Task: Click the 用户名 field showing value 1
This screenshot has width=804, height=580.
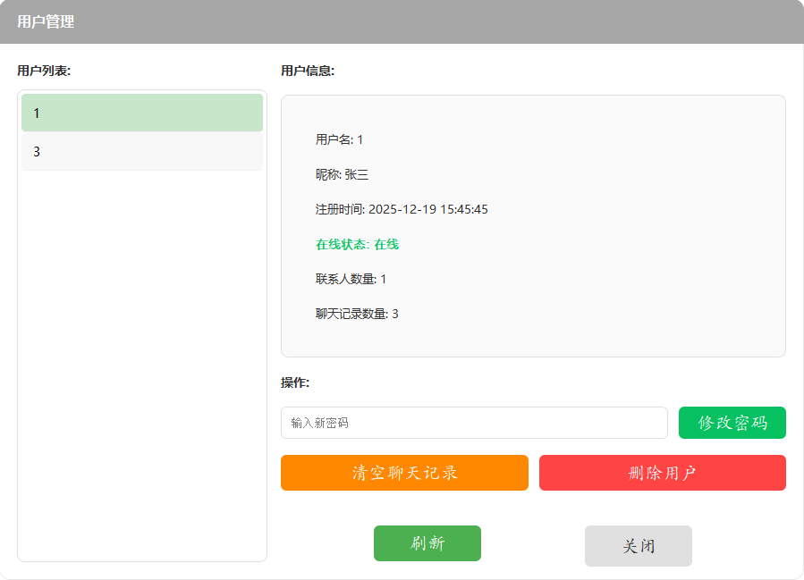Action: pos(336,139)
